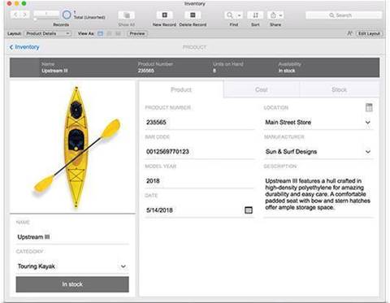
Task: Switch to Form view in View As
Action: point(100,33)
